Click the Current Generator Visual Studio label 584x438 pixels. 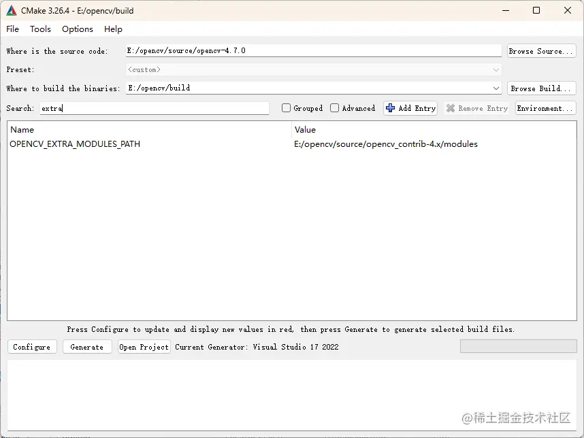pos(257,347)
